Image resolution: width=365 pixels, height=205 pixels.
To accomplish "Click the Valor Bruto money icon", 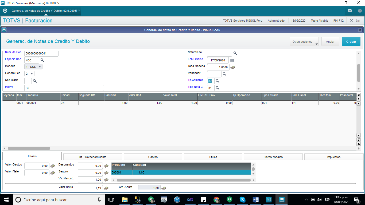I will (106, 188).
